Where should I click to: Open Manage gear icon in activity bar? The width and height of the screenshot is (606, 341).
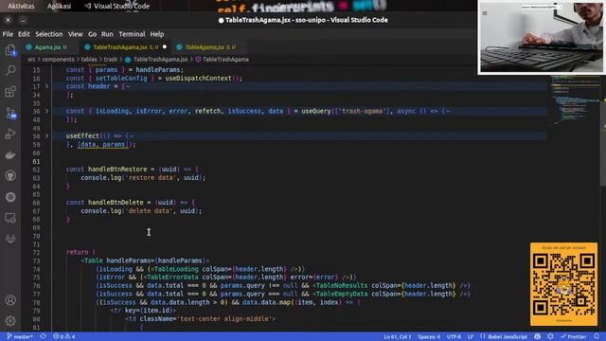(10, 320)
